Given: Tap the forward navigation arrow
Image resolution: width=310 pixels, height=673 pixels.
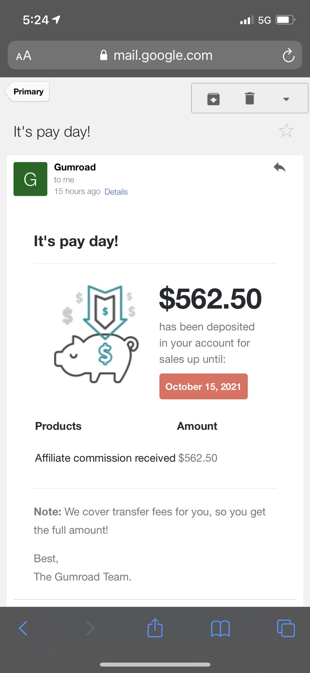Looking at the screenshot, I should [x=90, y=628].
